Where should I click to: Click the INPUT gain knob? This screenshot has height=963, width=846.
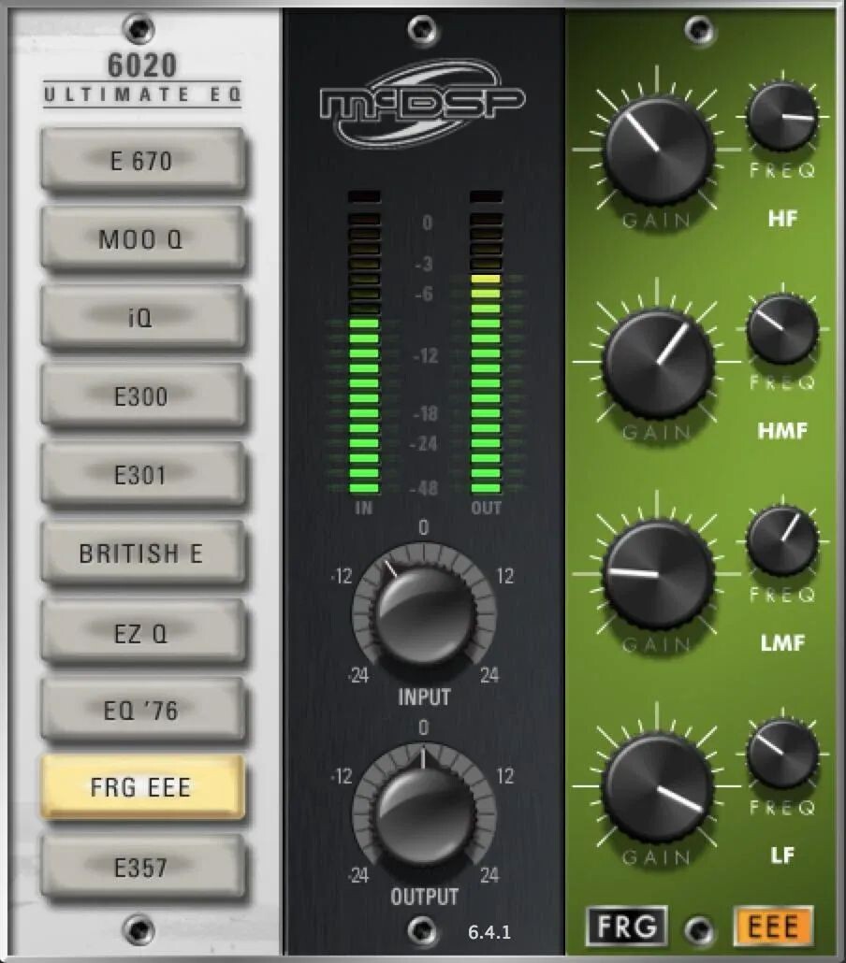click(x=424, y=614)
